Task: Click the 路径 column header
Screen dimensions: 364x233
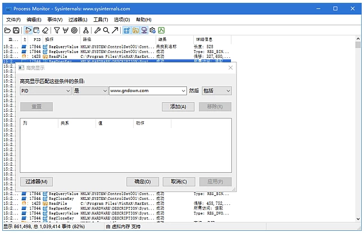Action: (118, 39)
